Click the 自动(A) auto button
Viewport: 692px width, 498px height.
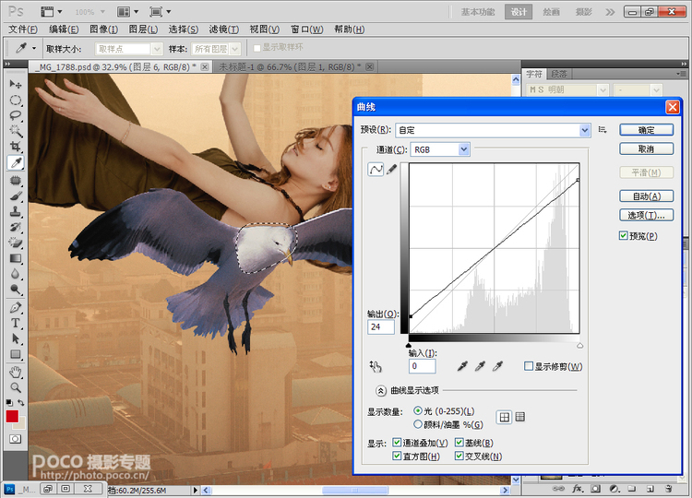tap(646, 196)
